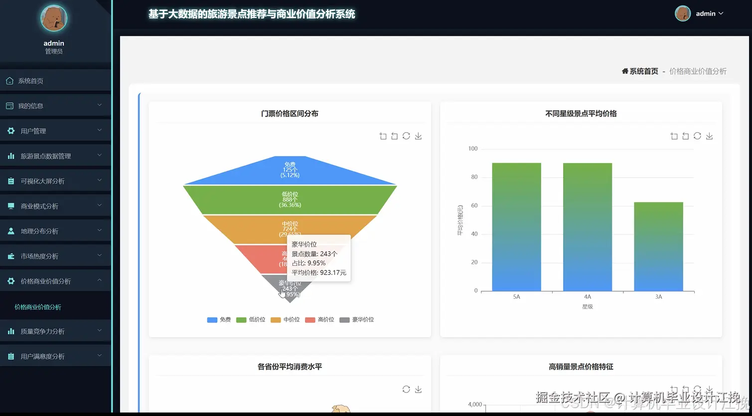Select the 价格商业价值分析 submenu entry
The height and width of the screenshot is (416, 752).
pos(38,307)
